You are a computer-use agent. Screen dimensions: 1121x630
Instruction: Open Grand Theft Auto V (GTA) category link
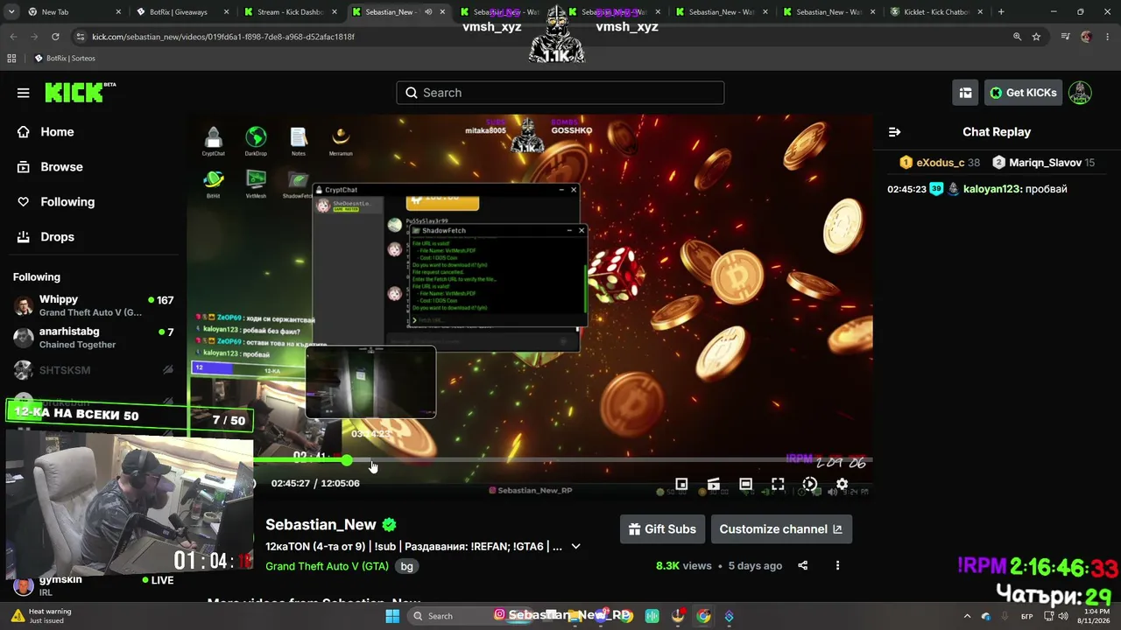(327, 566)
